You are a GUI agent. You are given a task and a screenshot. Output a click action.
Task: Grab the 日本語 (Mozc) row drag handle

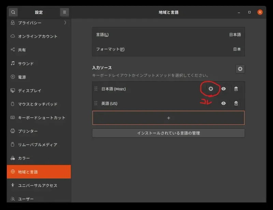click(x=97, y=88)
